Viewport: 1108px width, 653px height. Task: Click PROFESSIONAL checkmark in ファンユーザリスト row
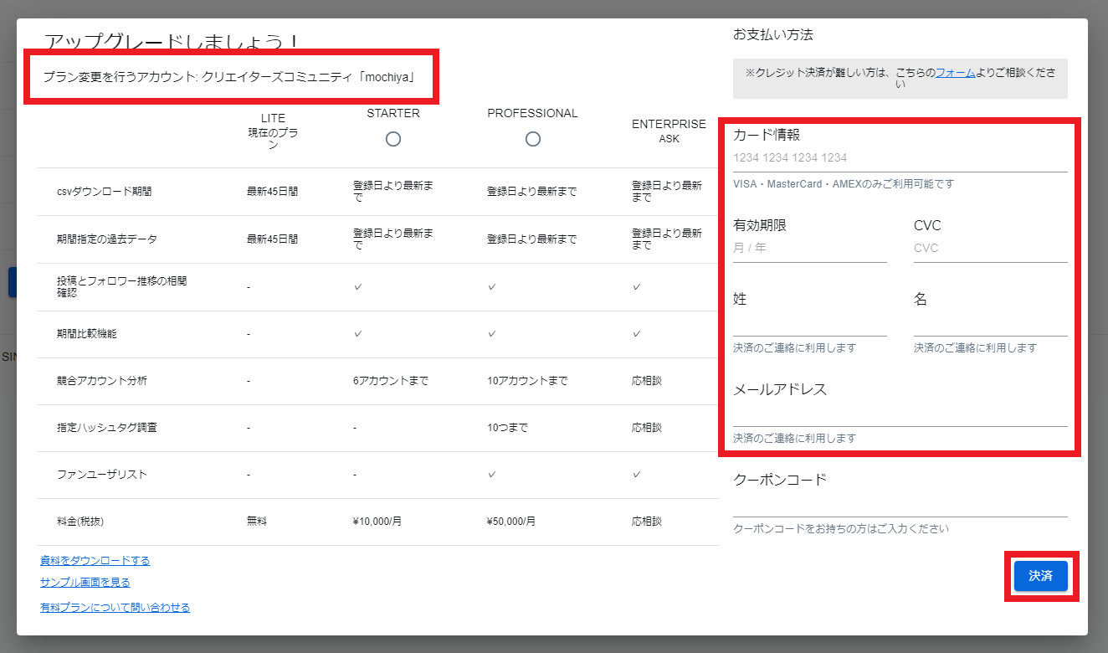coord(492,475)
